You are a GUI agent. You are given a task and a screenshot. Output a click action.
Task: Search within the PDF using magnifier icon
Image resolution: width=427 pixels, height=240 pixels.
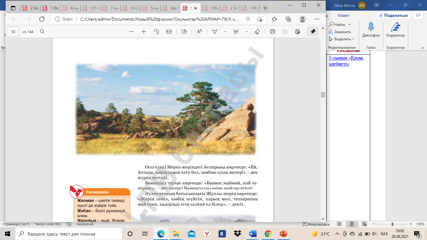tap(42, 32)
